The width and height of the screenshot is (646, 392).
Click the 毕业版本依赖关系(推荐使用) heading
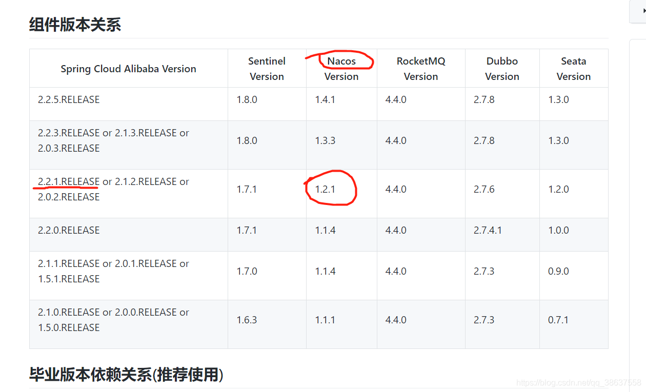tap(126, 375)
